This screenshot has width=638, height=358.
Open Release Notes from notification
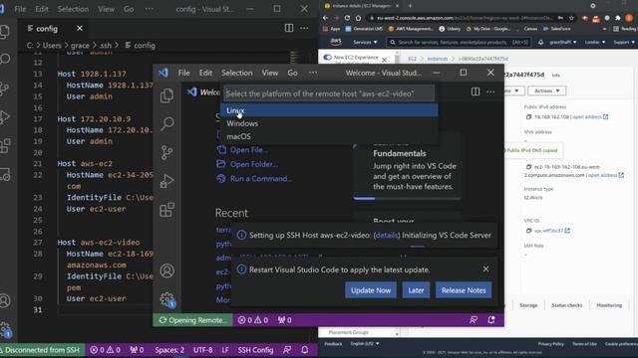464,290
